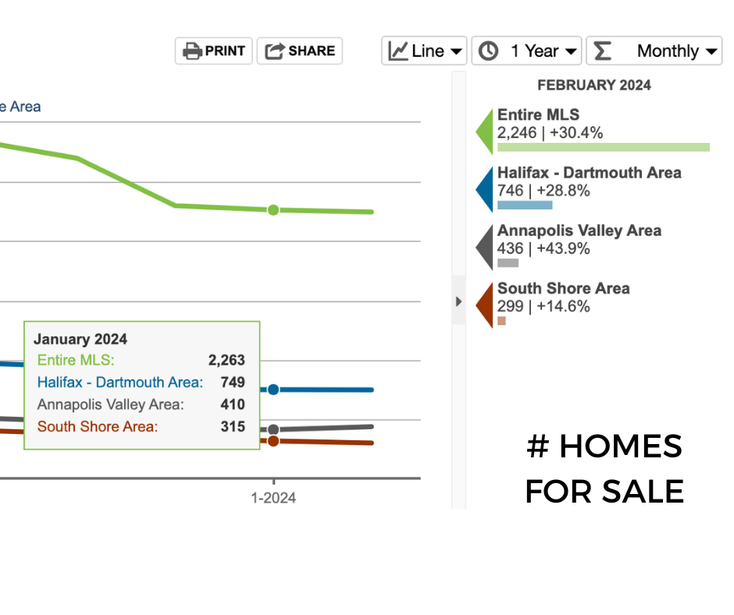Viewport: 734px width, 615px height.
Task: Collapse the legend panel with arrow
Action: point(459,301)
